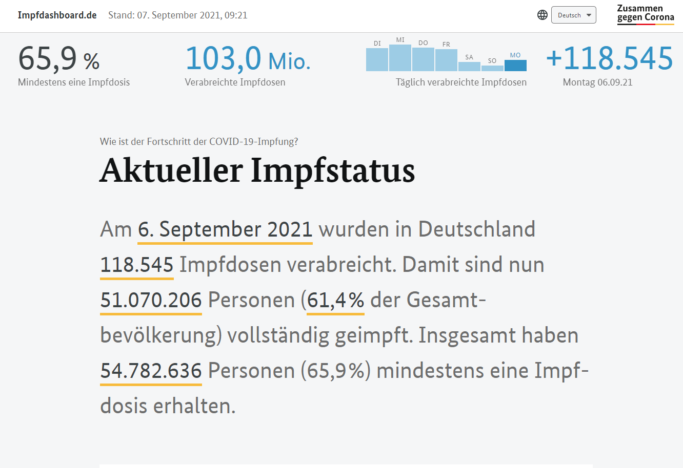683x468 pixels.
Task: Select the DI bar in the daily chart
Action: (x=377, y=59)
